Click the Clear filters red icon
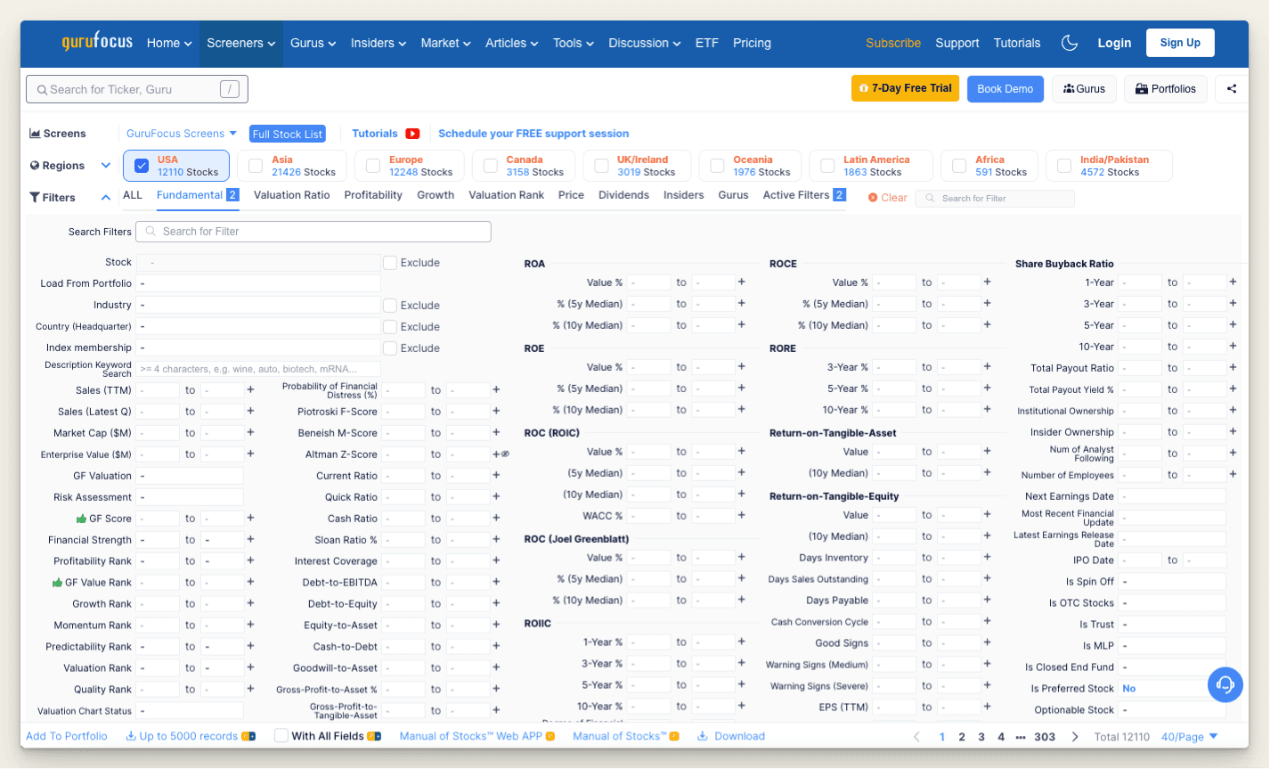The width and height of the screenshot is (1270, 769). [x=873, y=198]
